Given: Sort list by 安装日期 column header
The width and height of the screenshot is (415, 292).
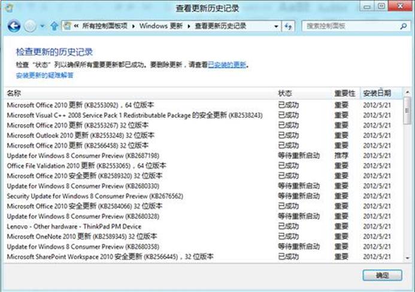Looking at the screenshot, I should 377,93.
